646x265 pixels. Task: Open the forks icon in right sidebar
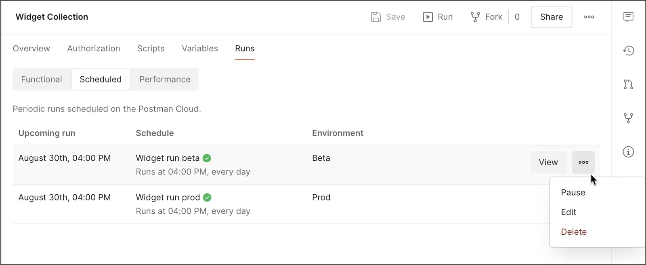tap(628, 118)
